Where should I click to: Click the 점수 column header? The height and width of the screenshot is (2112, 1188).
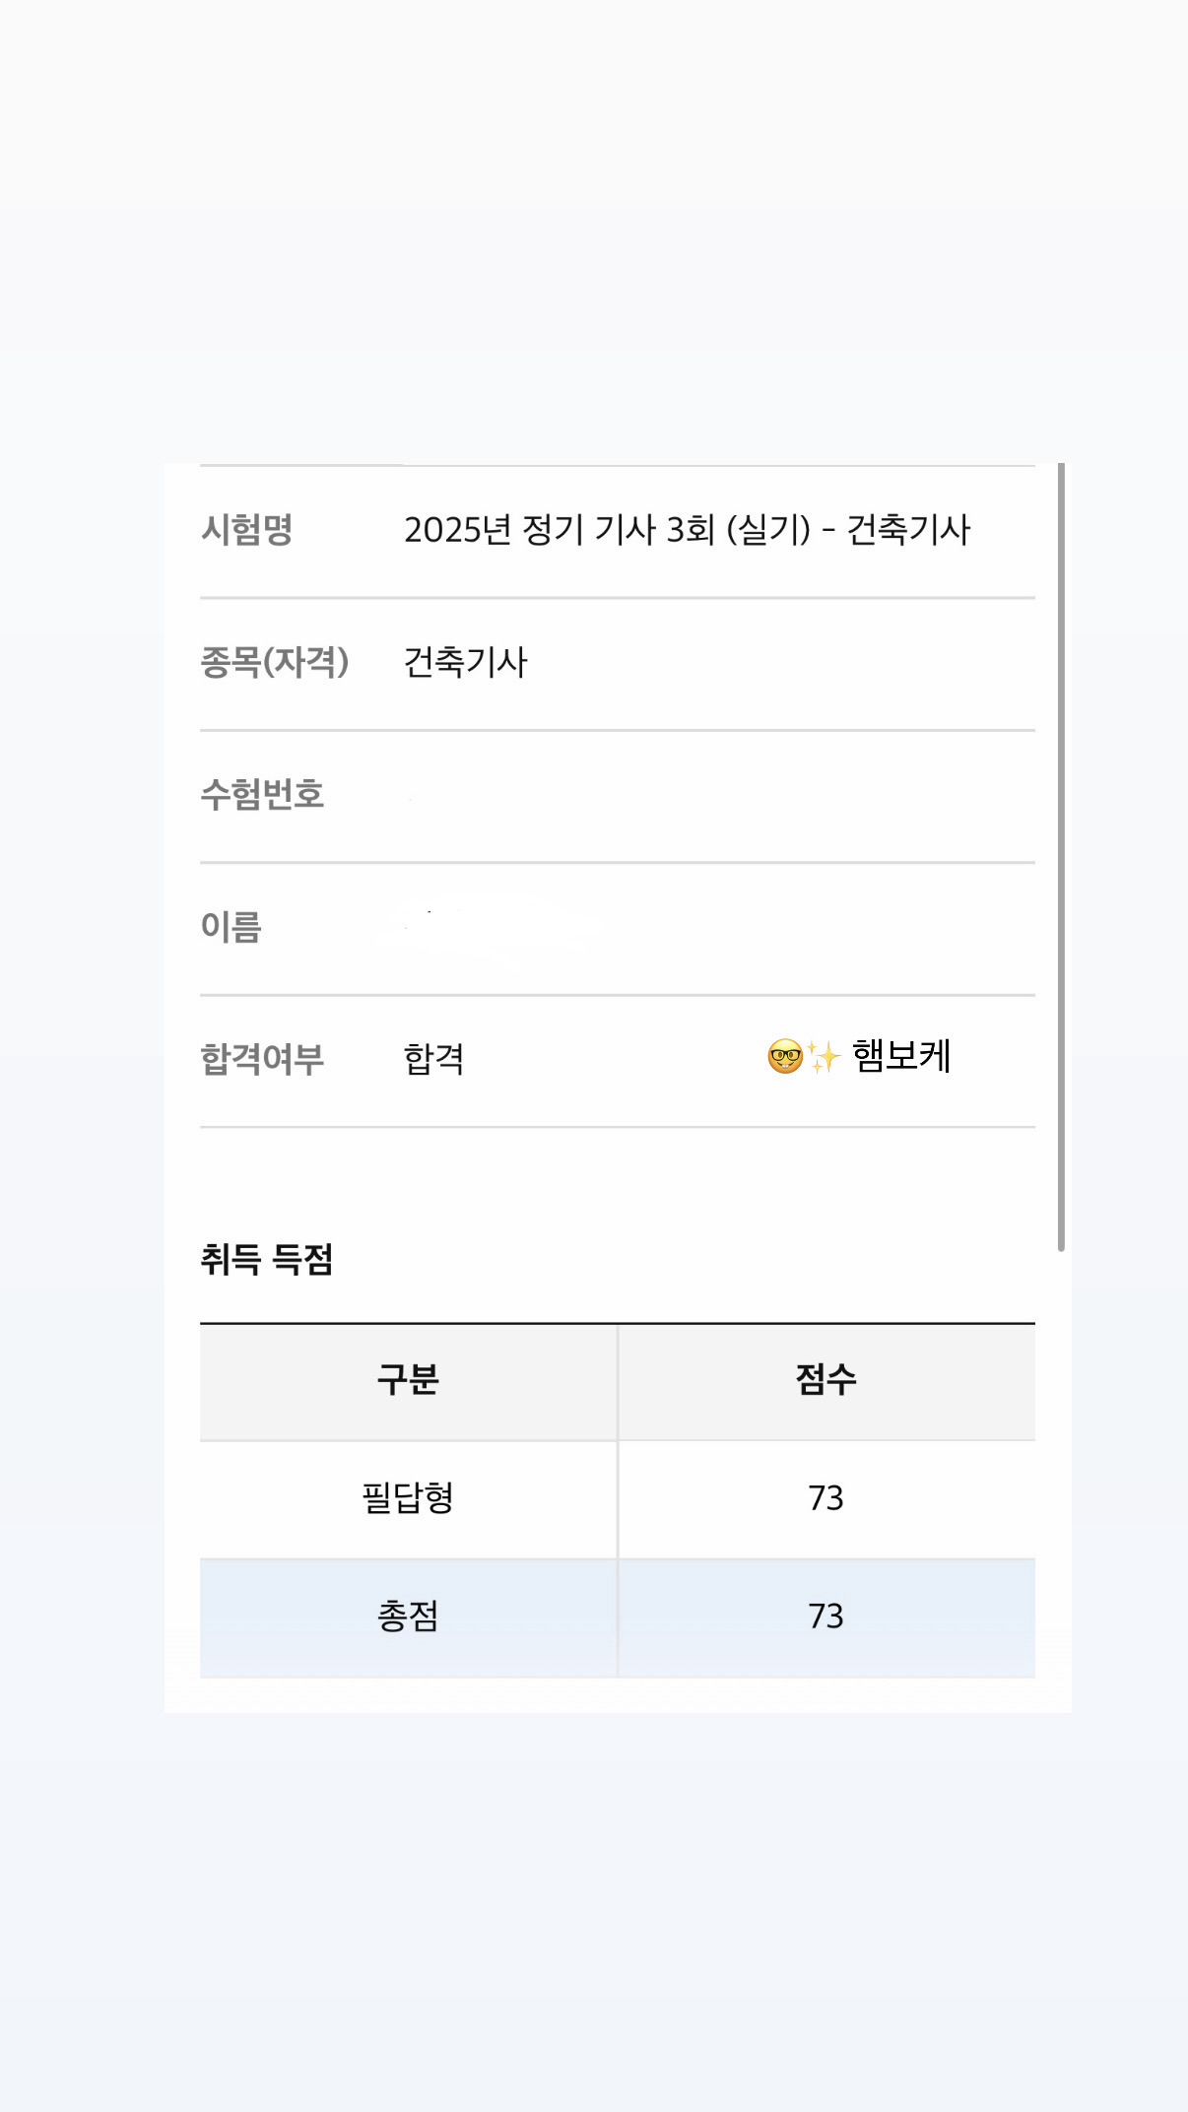coord(825,1379)
